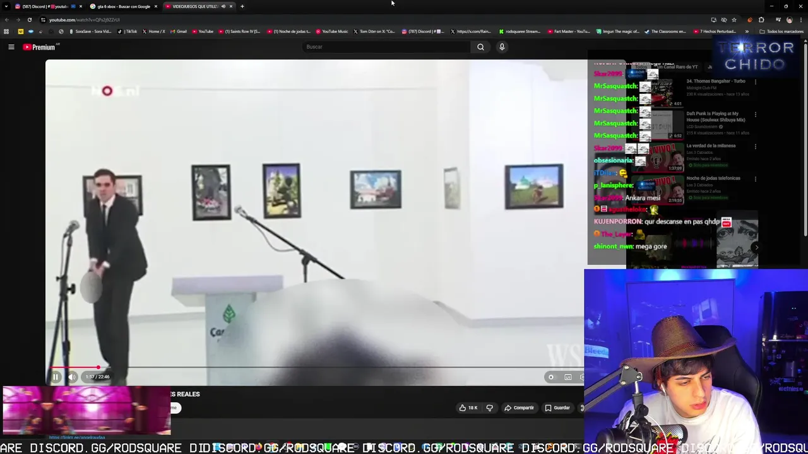This screenshot has height=454, width=808.
Task: Open Saints Row IV bookmark
Action: tap(239, 32)
